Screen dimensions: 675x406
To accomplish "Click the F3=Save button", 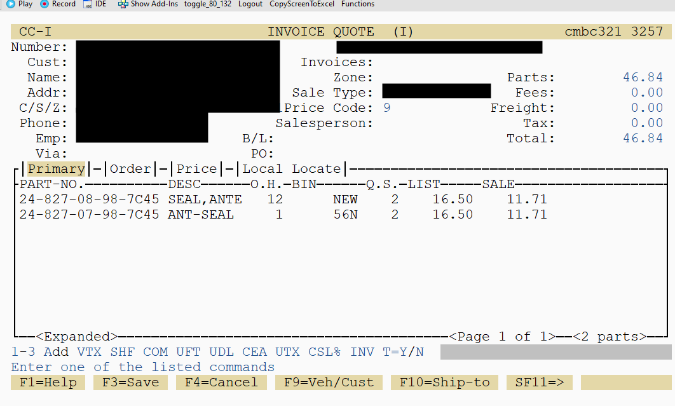I will (x=131, y=382).
